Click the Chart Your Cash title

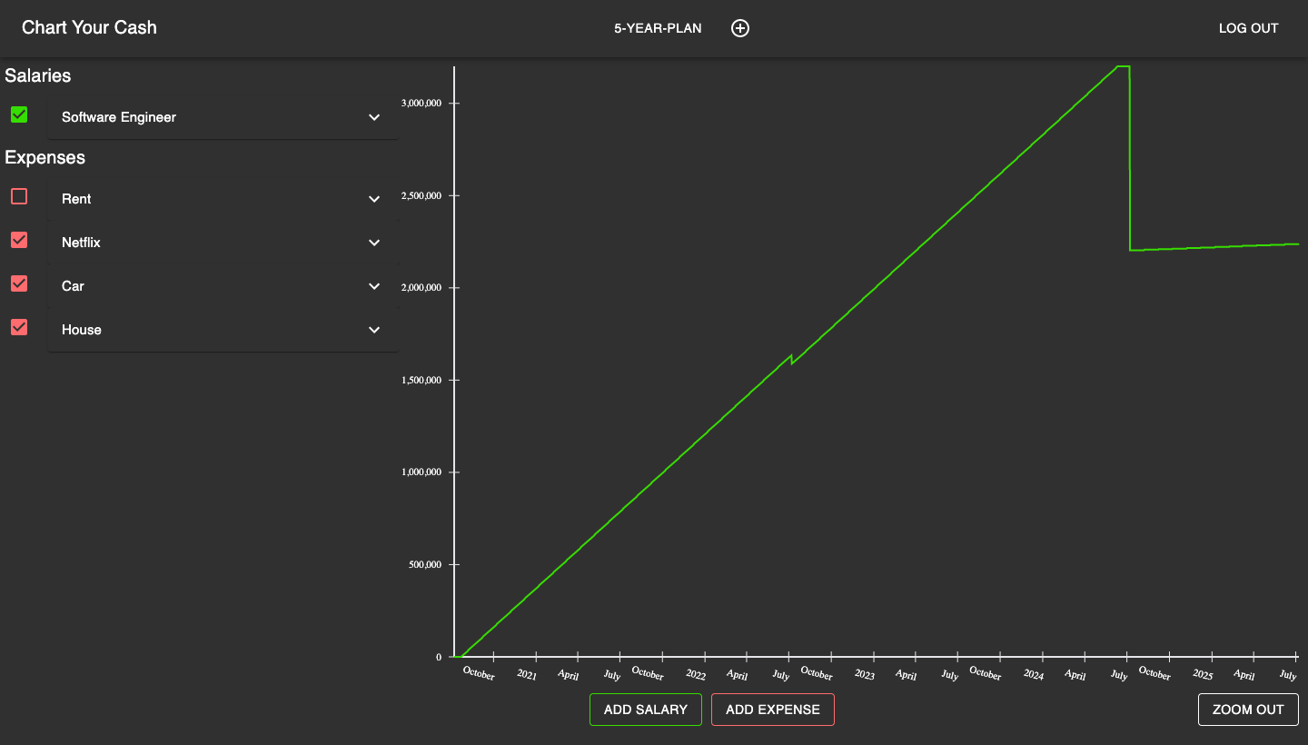tap(89, 27)
